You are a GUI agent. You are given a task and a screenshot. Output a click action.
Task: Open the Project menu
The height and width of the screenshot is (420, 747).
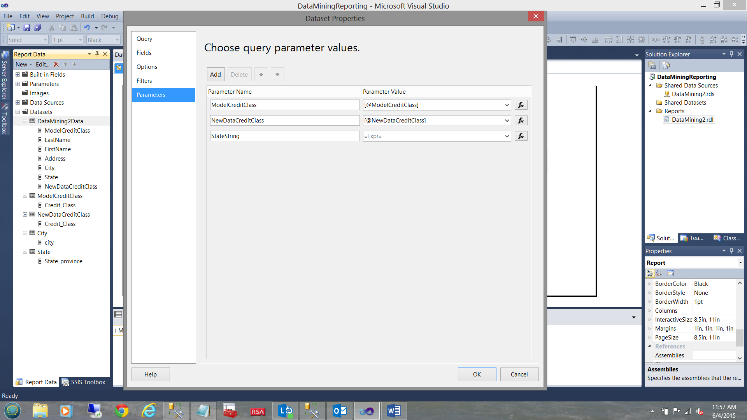65,16
